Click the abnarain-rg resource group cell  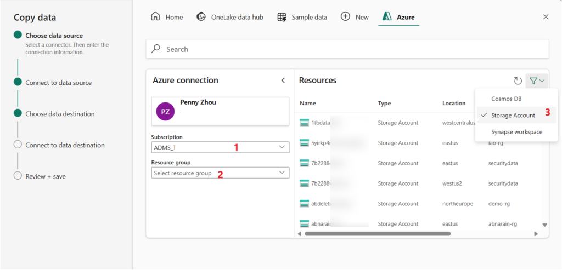[x=503, y=224]
